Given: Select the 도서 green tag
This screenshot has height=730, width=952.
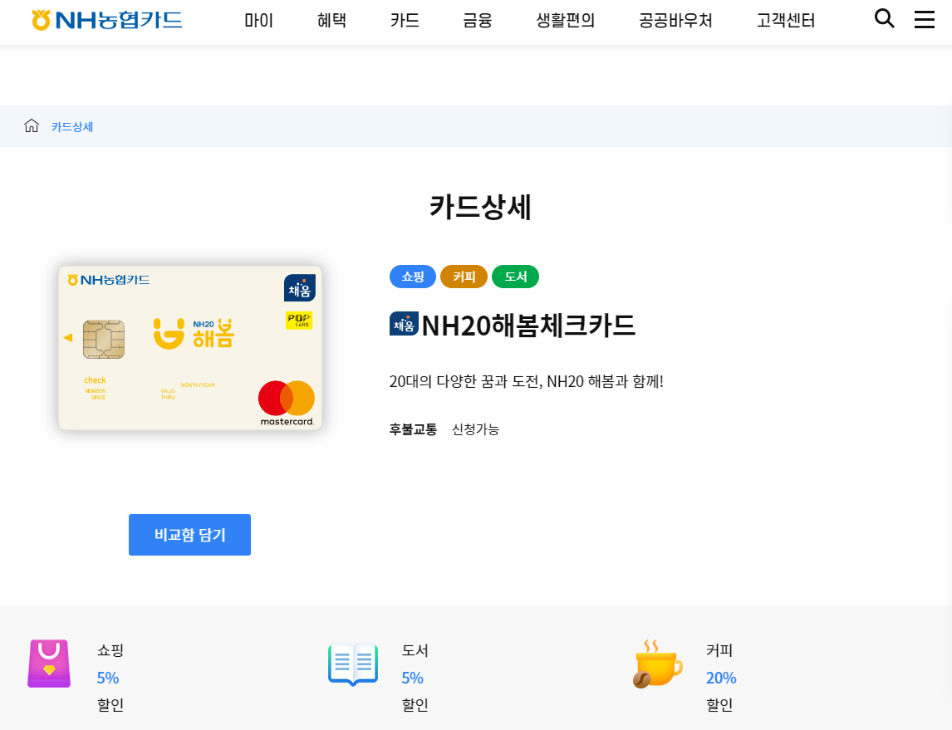Looking at the screenshot, I should 516,277.
